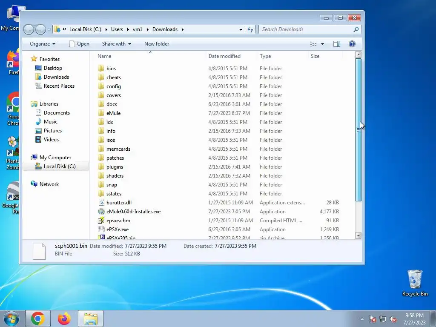Click the clock showing 9:58 PM
This screenshot has height=327, width=436.
[x=414, y=318]
